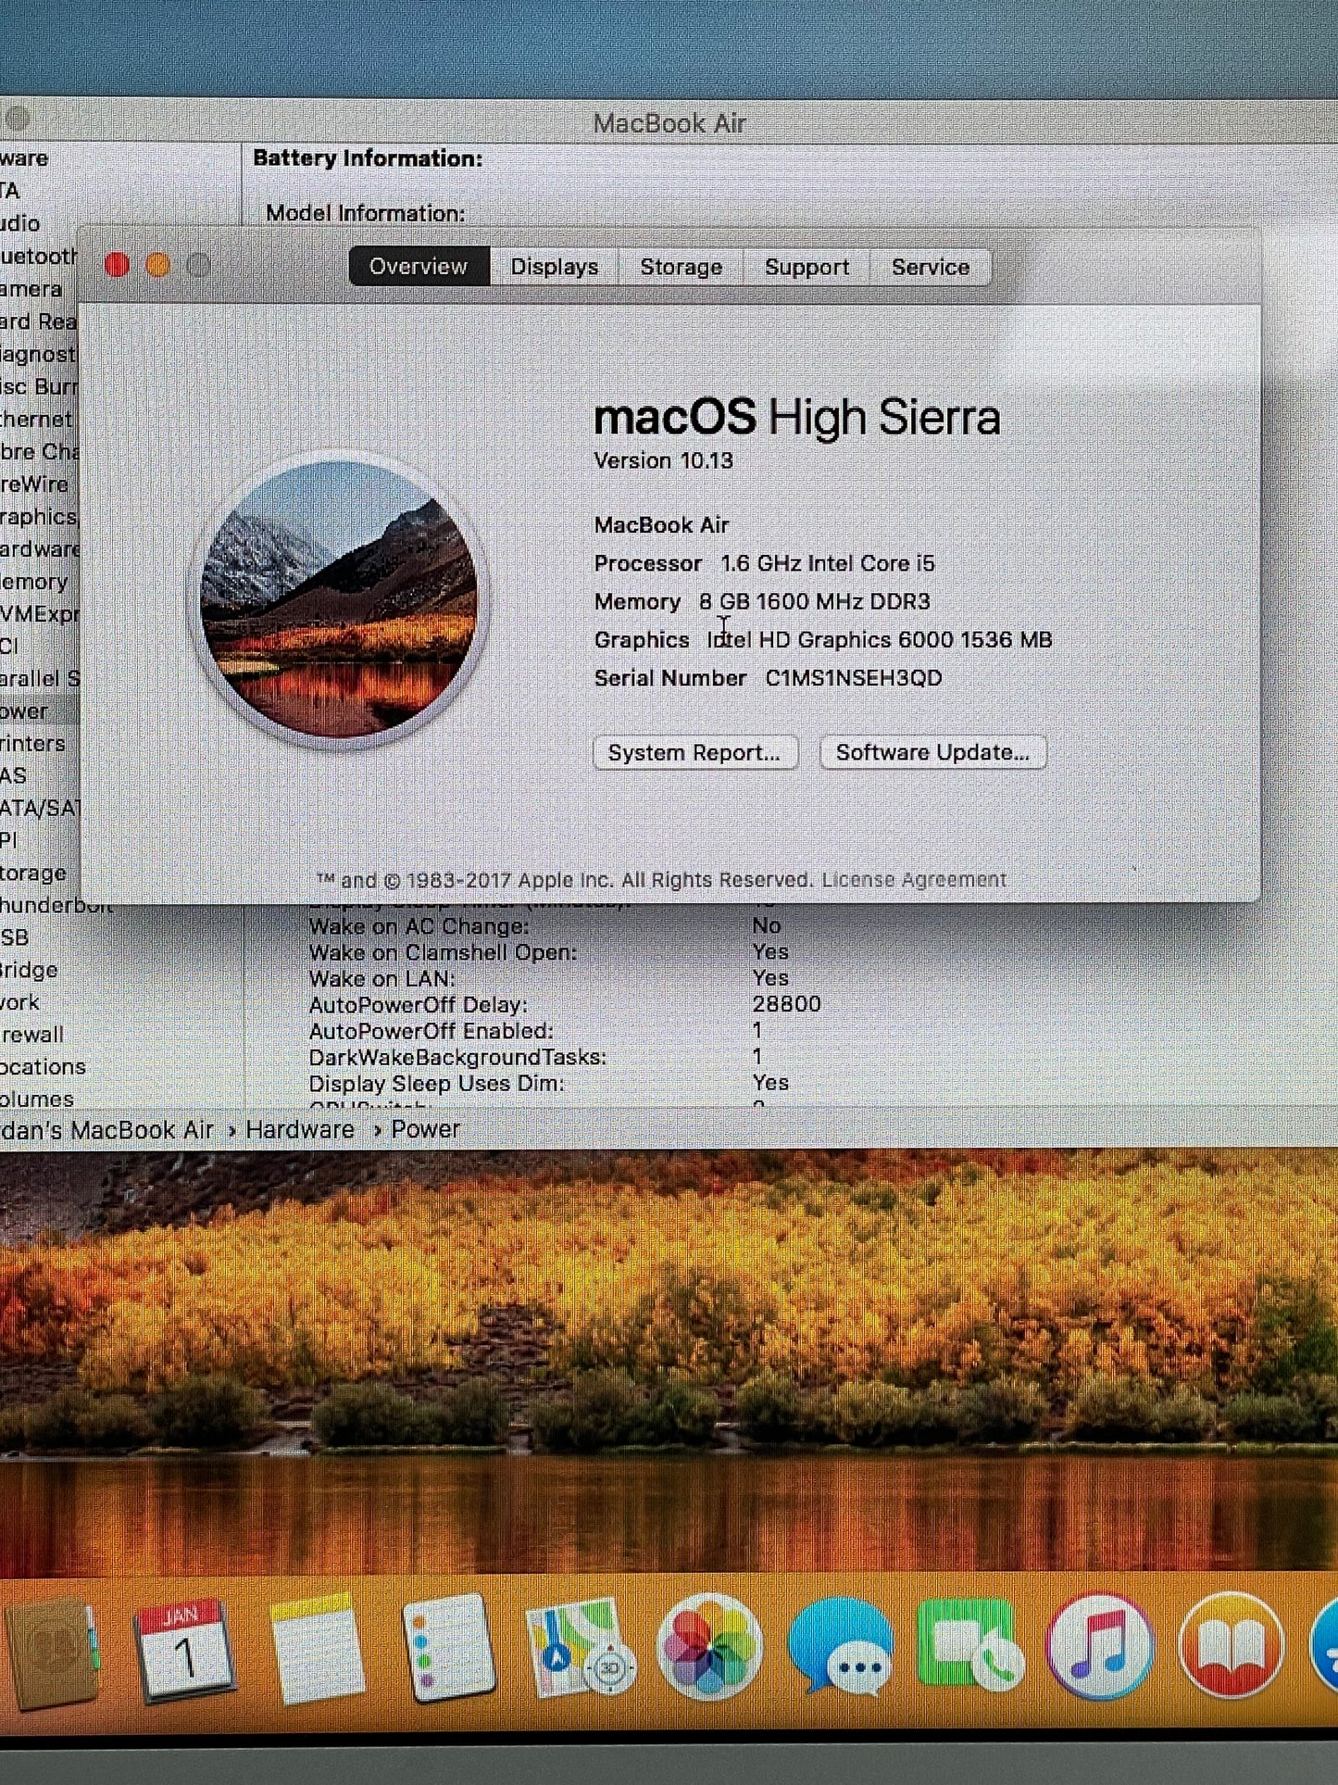Click Version 10.13 text
Screen dimensions: 1338x1785
pyautogui.click(x=663, y=460)
